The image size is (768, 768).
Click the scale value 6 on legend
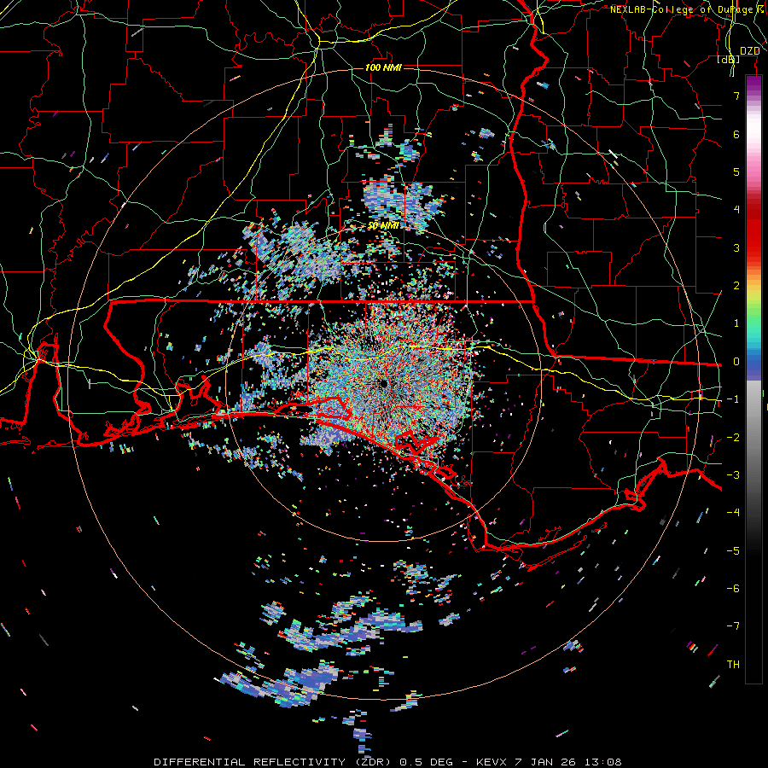(736, 134)
